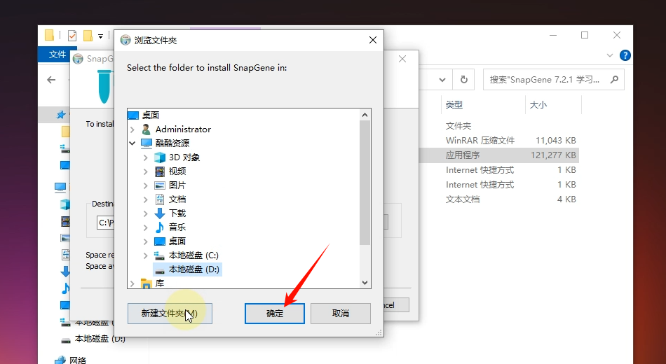The width and height of the screenshot is (666, 364).
Task: Expand the 3D 对象 folder
Action: pyautogui.click(x=146, y=157)
